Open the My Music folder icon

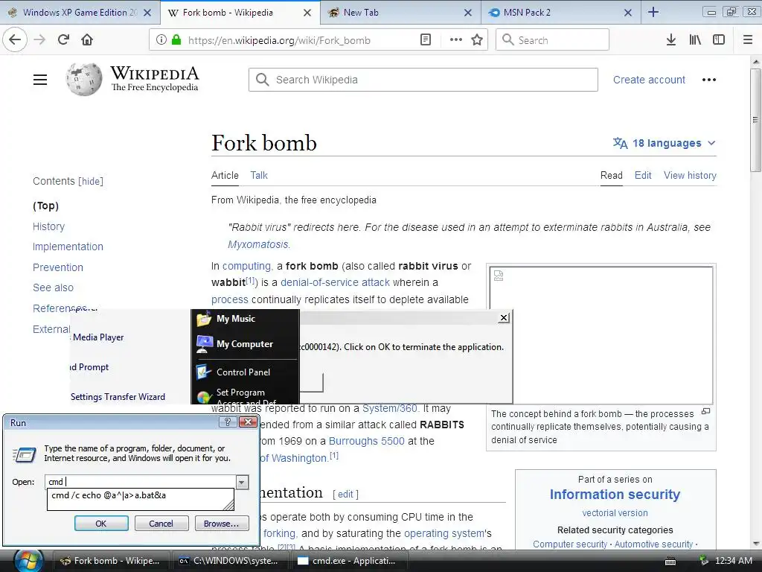[x=204, y=319]
